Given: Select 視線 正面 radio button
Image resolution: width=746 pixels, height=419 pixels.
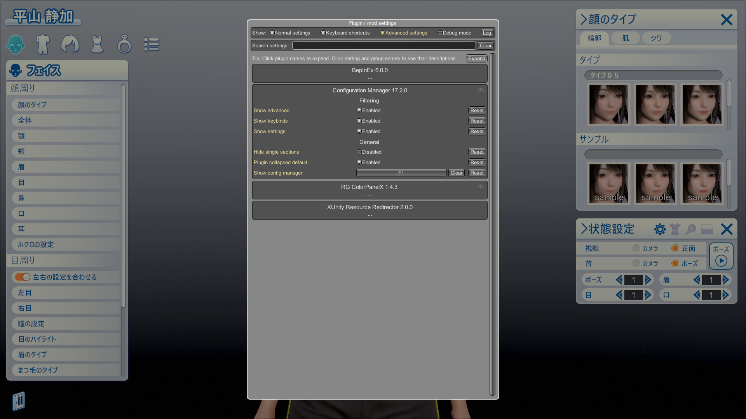Looking at the screenshot, I should [x=675, y=248].
